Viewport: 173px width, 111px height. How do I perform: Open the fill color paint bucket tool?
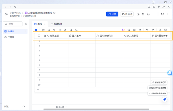pyautogui.click(x=76, y=30)
